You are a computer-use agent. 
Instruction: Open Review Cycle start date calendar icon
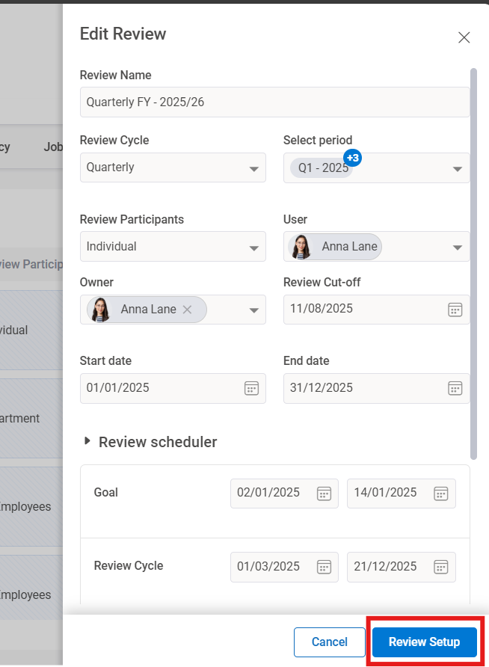(x=324, y=566)
